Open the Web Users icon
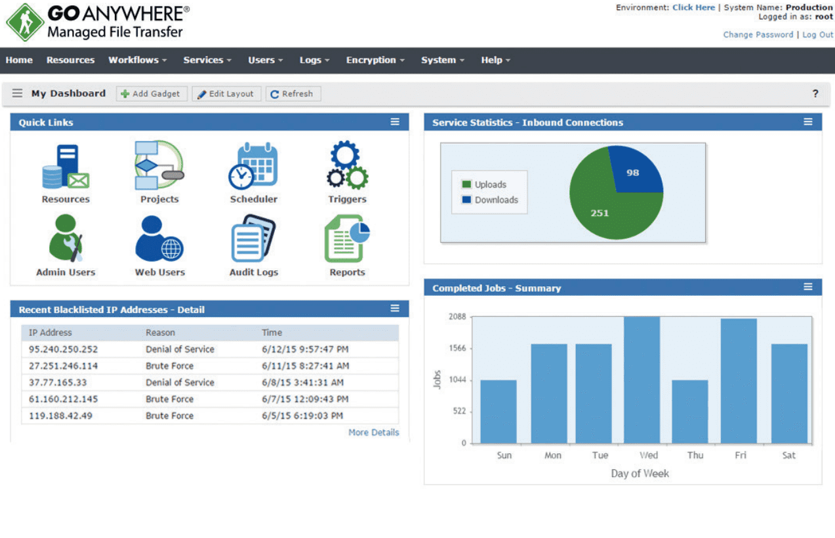 coord(159,239)
